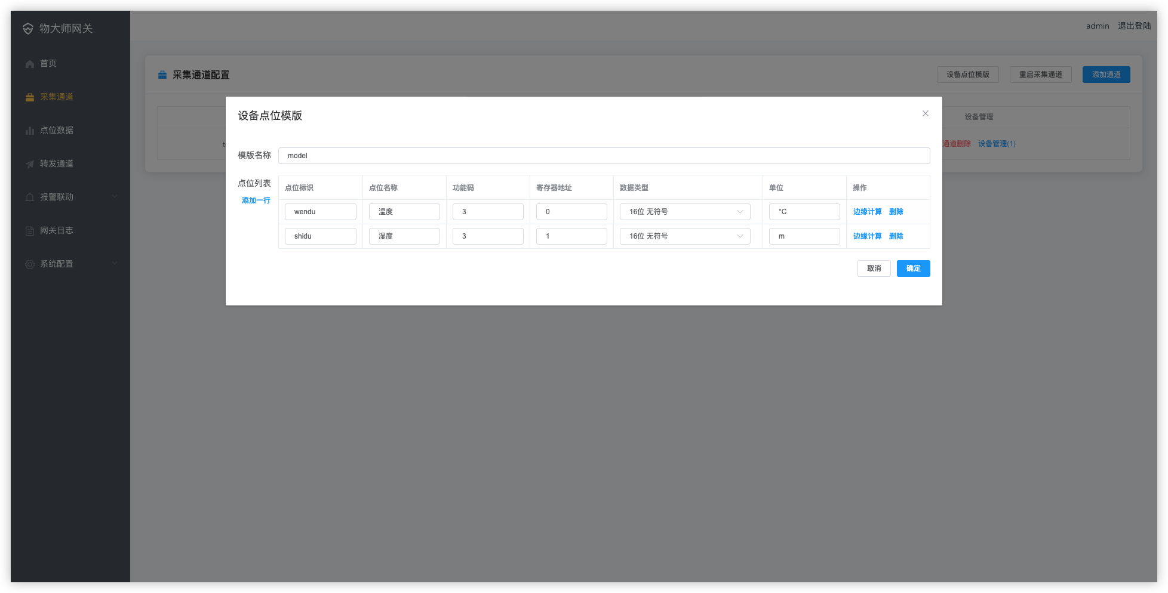1168x593 pixels.
Task: Click 退出登陆 in the top bar
Action: click(1134, 26)
